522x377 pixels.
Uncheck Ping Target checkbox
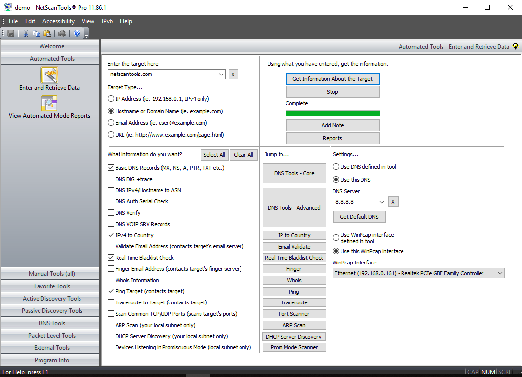[x=111, y=292]
